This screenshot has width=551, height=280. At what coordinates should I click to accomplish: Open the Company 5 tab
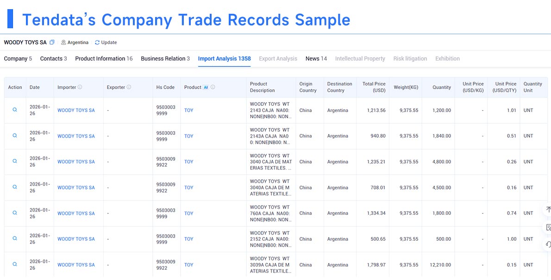point(18,59)
